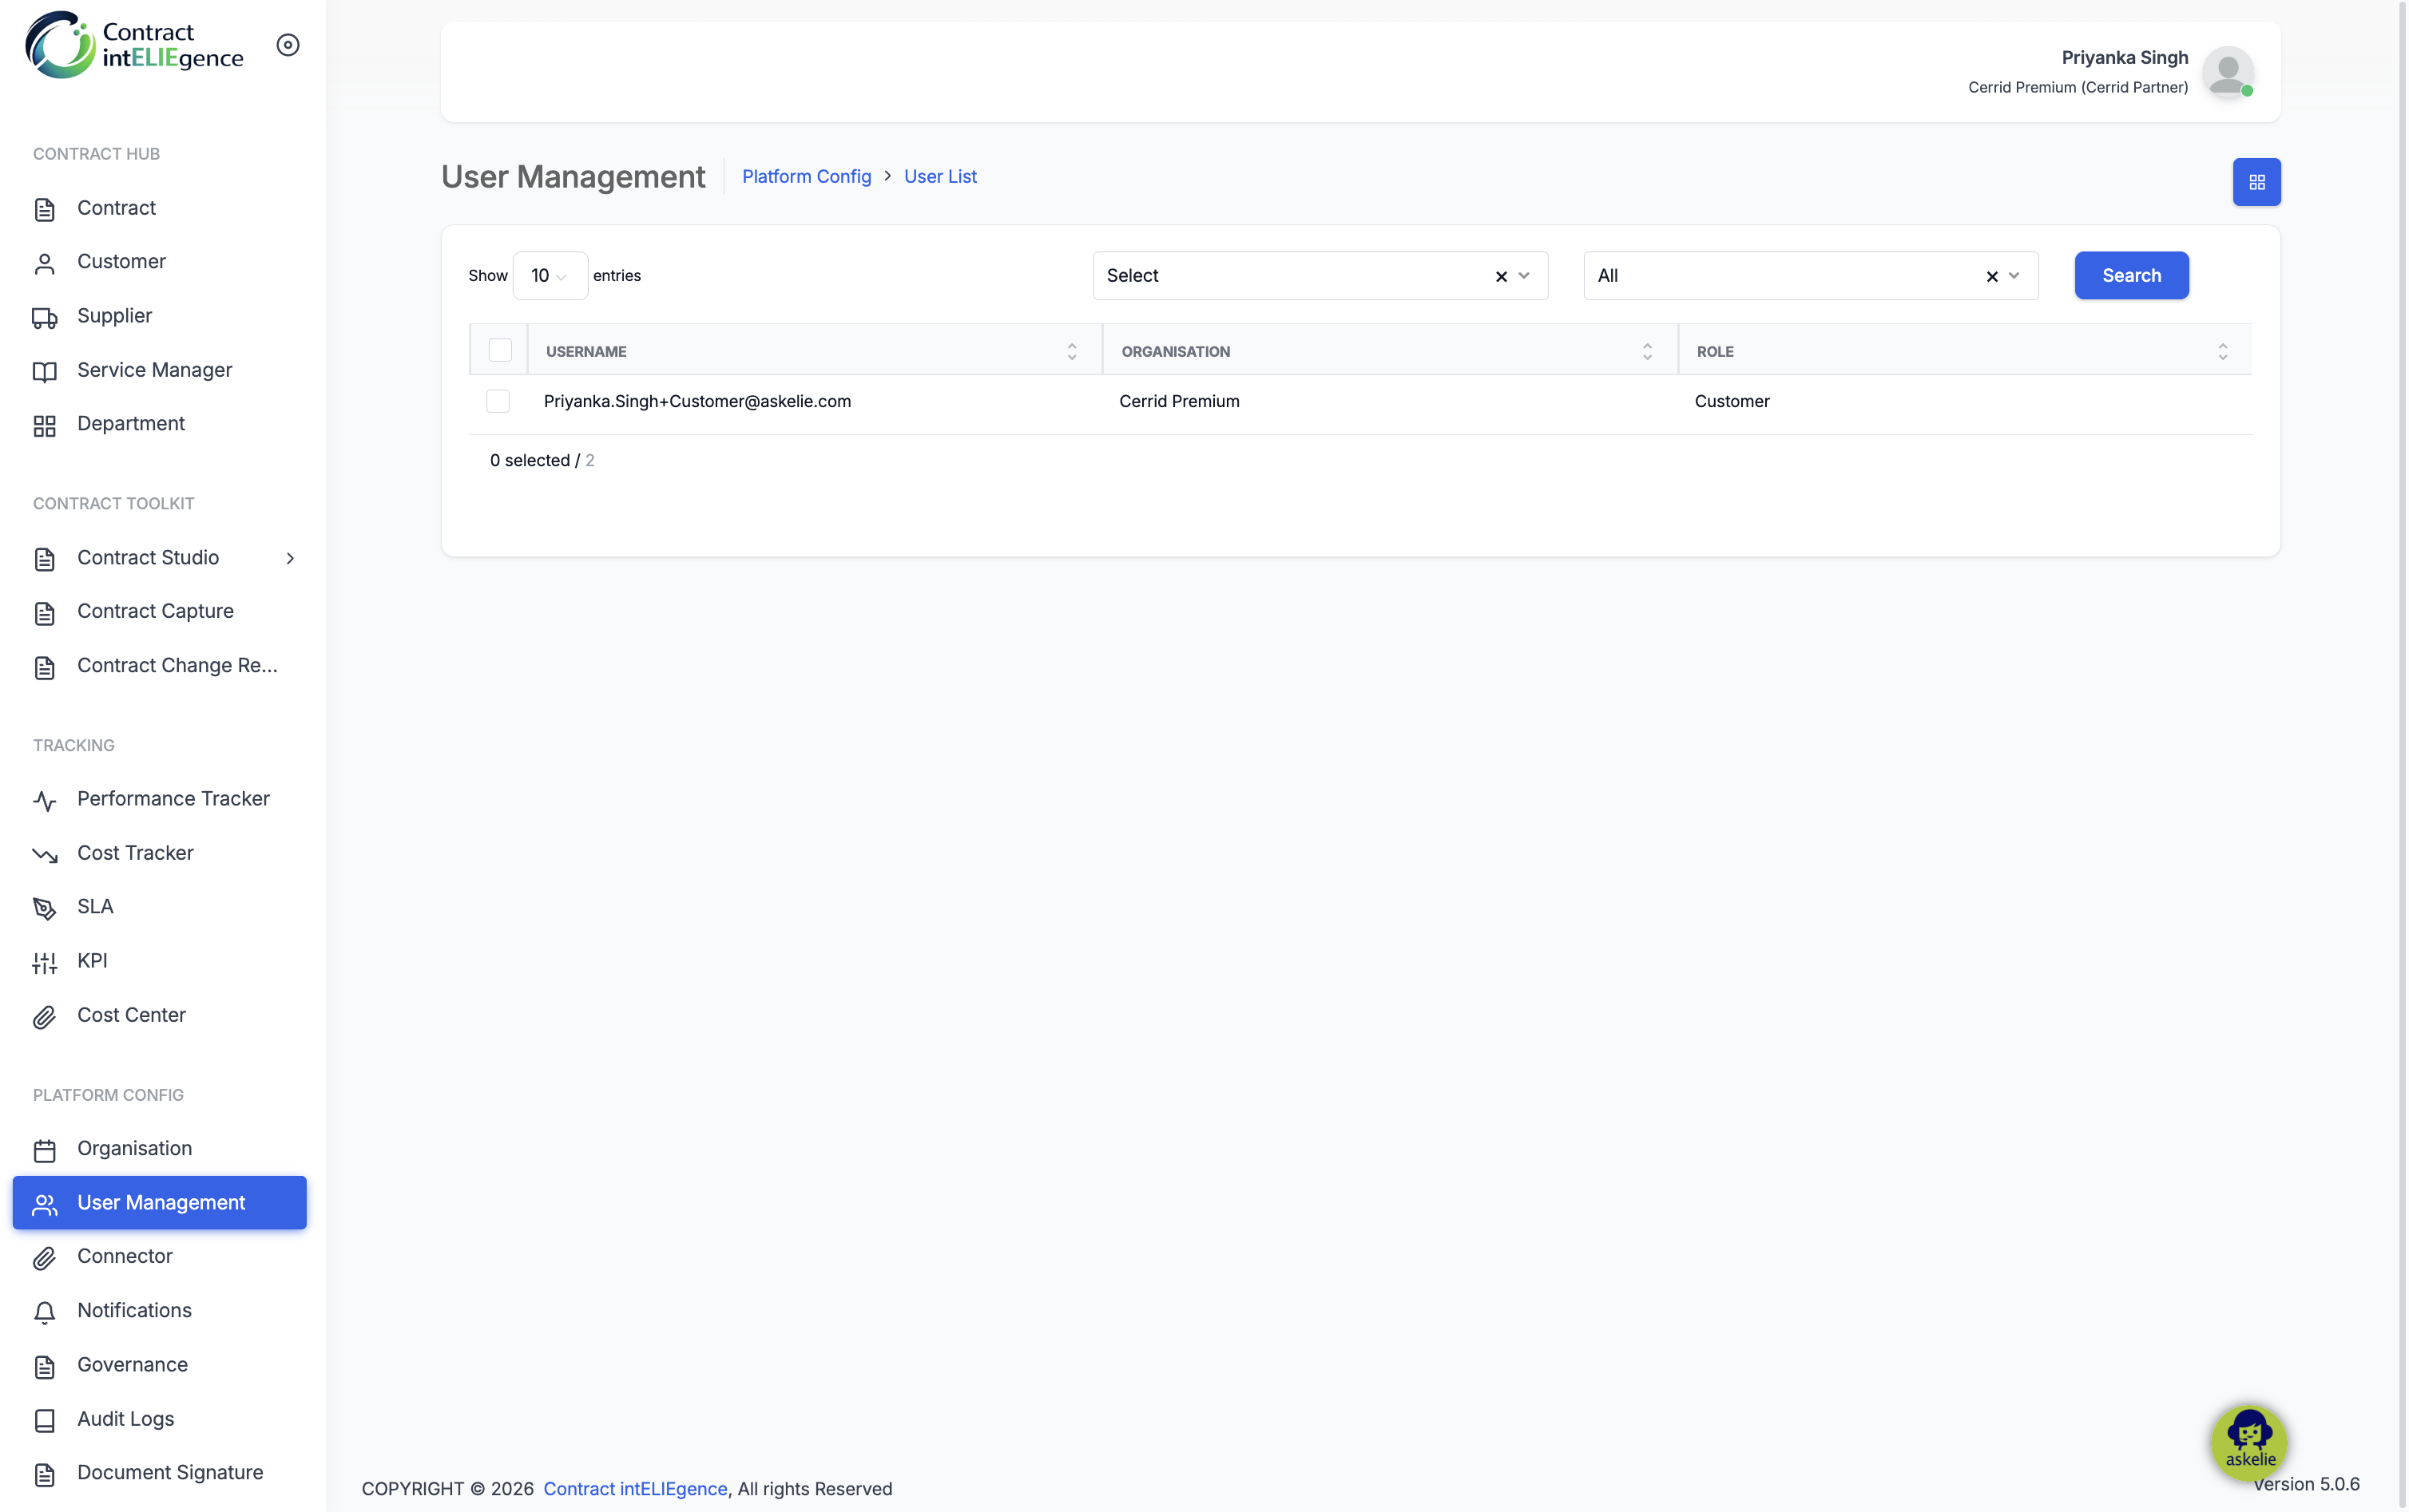Open Supplier menu item
The width and height of the screenshot is (2409, 1512).
(160, 316)
